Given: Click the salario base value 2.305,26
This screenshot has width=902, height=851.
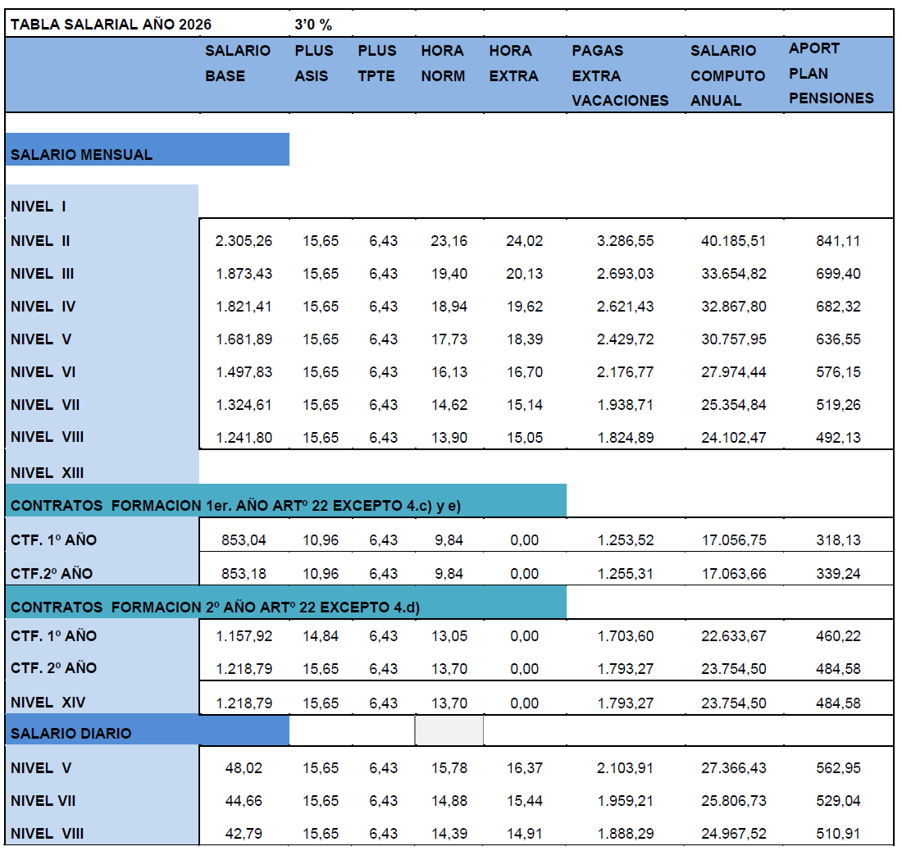Looking at the screenshot, I should point(244,241).
